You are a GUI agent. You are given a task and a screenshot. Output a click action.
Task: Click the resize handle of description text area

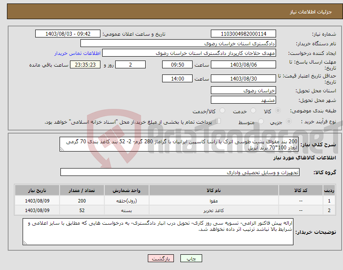(x=62, y=149)
